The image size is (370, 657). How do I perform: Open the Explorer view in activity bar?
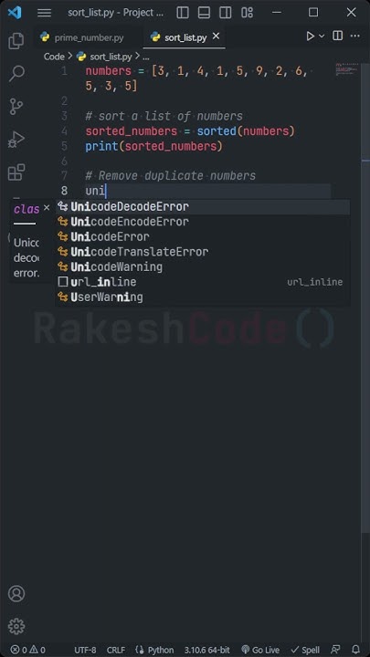point(16,41)
